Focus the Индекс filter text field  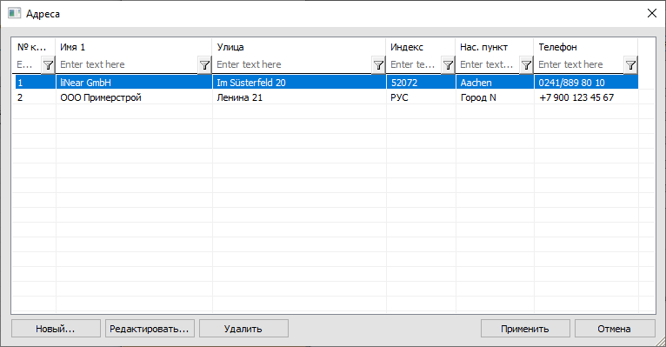[x=414, y=64]
